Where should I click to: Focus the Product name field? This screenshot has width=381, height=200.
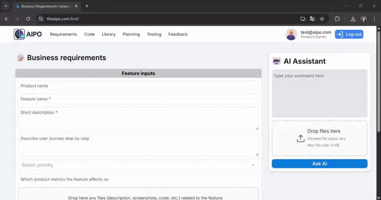click(138, 87)
